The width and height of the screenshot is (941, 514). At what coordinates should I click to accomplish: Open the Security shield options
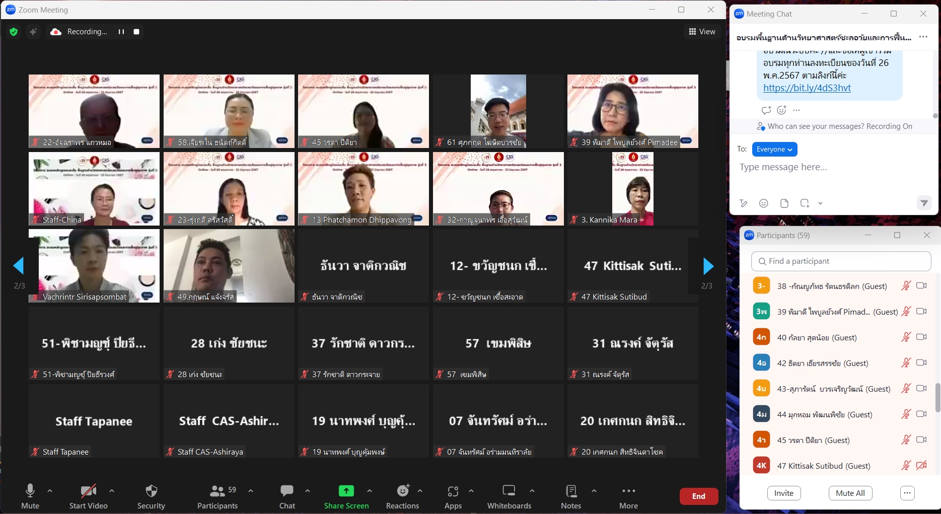pyautogui.click(x=151, y=496)
